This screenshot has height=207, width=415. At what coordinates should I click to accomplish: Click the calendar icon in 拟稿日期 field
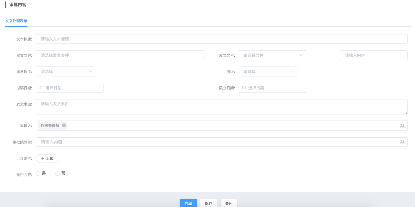pos(41,88)
